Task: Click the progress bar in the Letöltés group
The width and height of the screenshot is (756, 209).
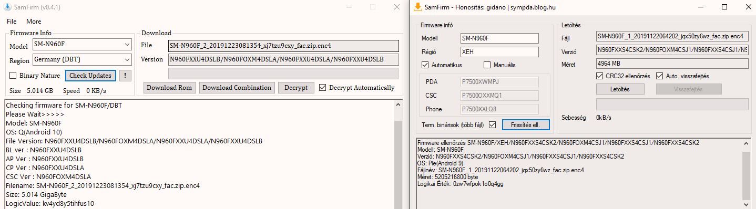Action: click(x=672, y=104)
